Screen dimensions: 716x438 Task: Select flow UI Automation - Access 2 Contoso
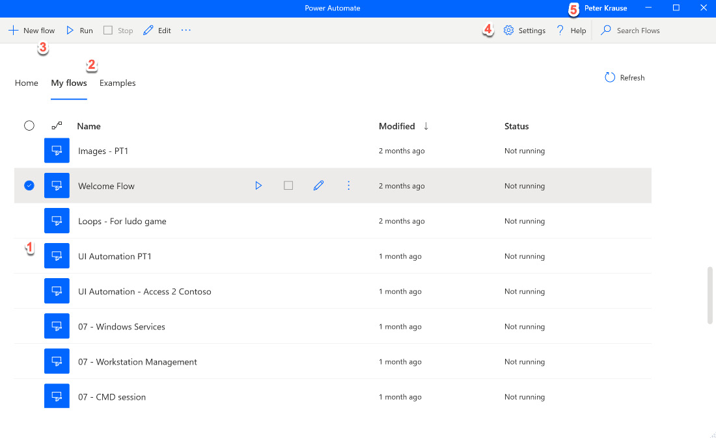click(145, 291)
